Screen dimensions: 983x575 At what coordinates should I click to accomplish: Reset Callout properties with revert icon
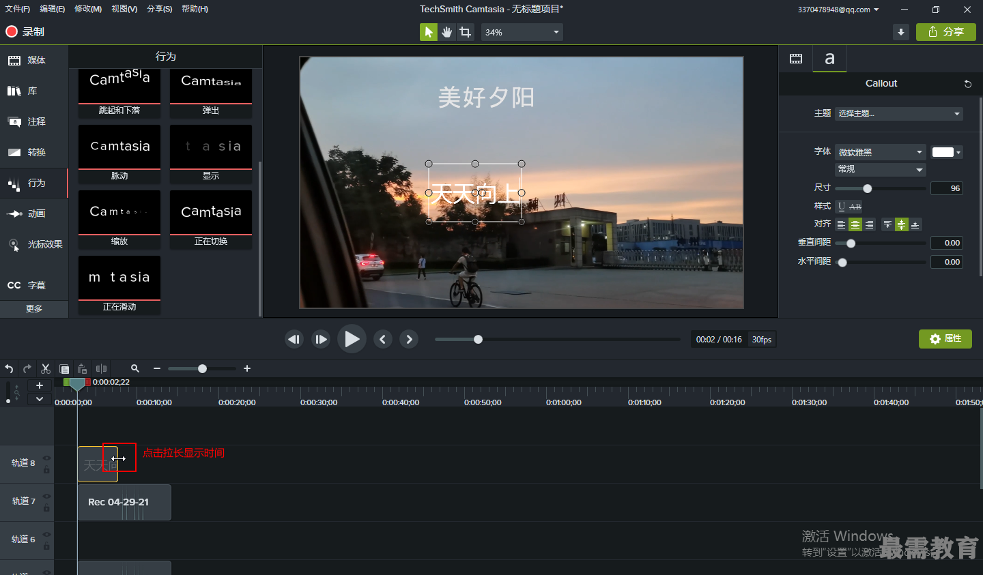pyautogui.click(x=967, y=84)
